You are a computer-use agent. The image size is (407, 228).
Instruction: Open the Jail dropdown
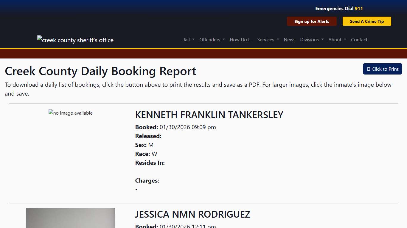coord(188,39)
